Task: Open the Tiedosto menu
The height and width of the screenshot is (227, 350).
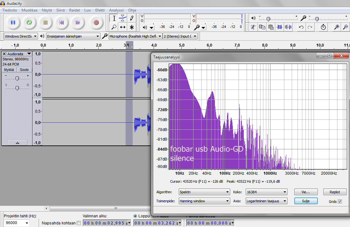Action: click(x=10, y=10)
